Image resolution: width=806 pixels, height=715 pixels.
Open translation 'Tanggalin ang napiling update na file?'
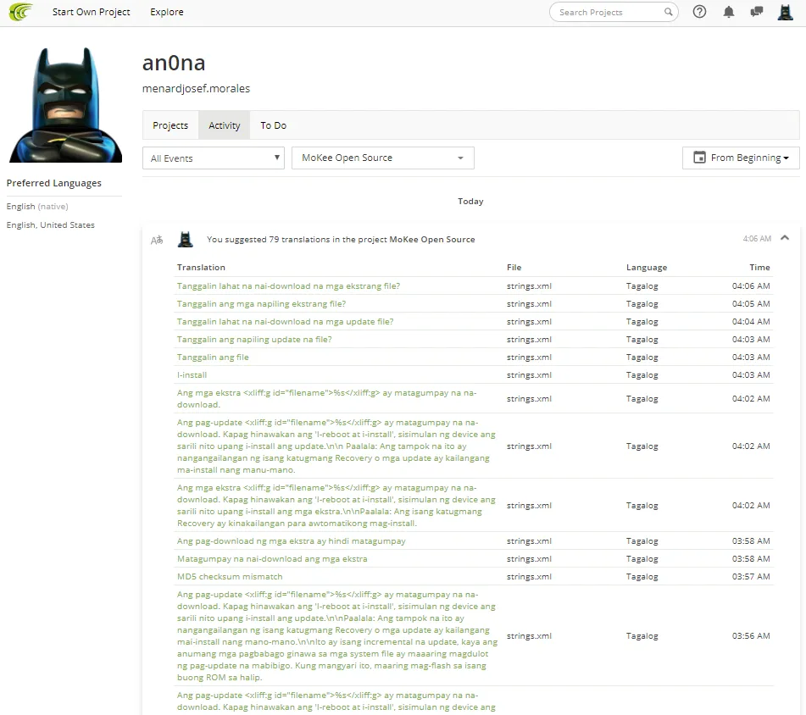254,340
